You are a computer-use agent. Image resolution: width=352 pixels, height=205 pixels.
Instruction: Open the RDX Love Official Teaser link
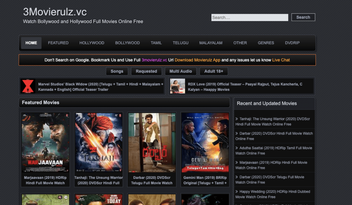[x=245, y=87]
